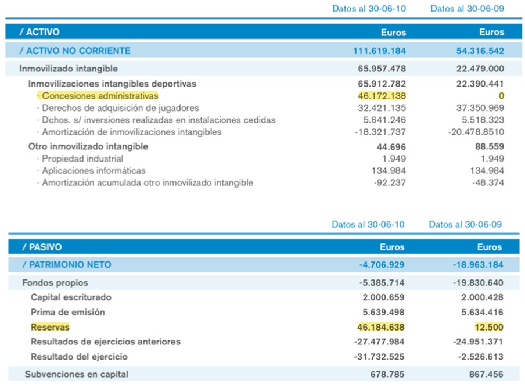Image resolution: width=525 pixels, height=384 pixels.
Task: Click 'Amortización de inmovilizaciones intangibles' label
Action: coord(131,132)
